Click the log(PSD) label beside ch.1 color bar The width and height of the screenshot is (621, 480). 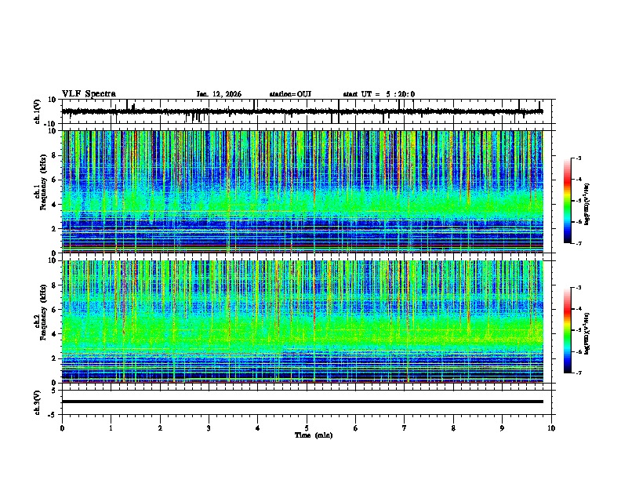pyautogui.click(x=587, y=205)
